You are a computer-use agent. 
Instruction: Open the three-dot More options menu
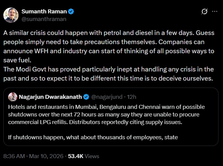point(214,12)
